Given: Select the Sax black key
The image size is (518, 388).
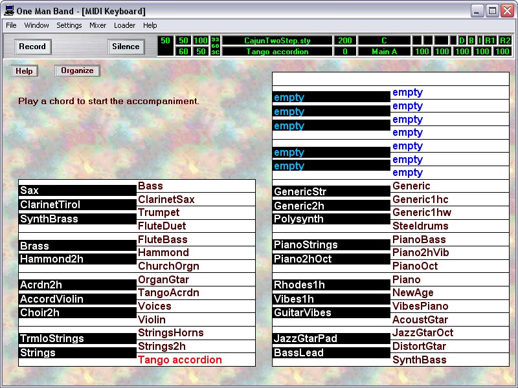Looking at the screenshot, I should tap(77, 190).
